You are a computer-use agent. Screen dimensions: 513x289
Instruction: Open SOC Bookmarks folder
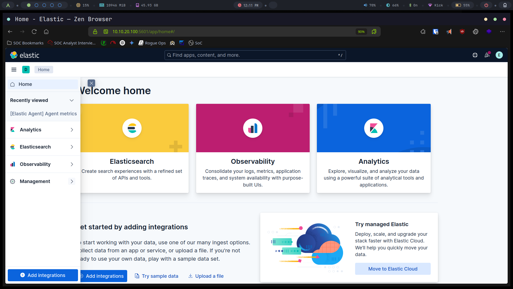click(25, 43)
